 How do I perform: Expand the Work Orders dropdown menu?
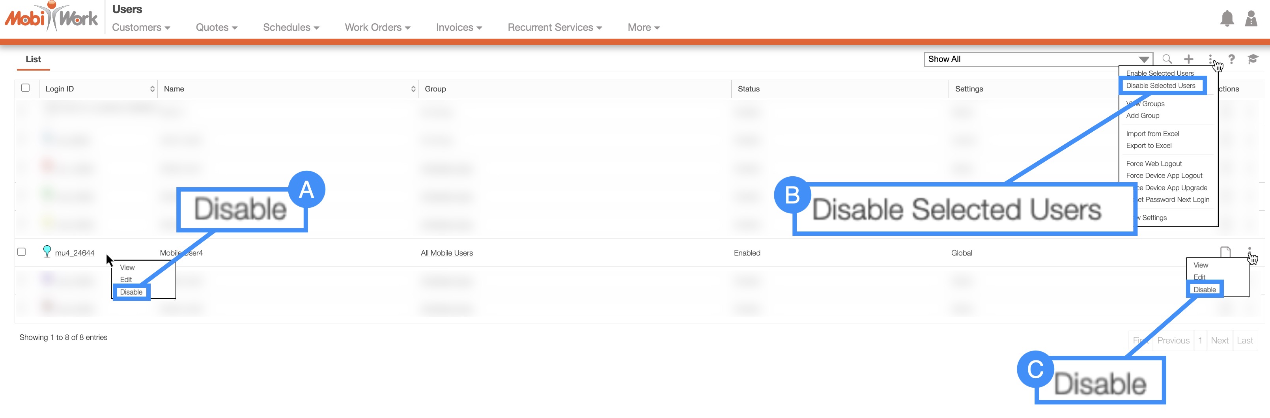click(377, 28)
